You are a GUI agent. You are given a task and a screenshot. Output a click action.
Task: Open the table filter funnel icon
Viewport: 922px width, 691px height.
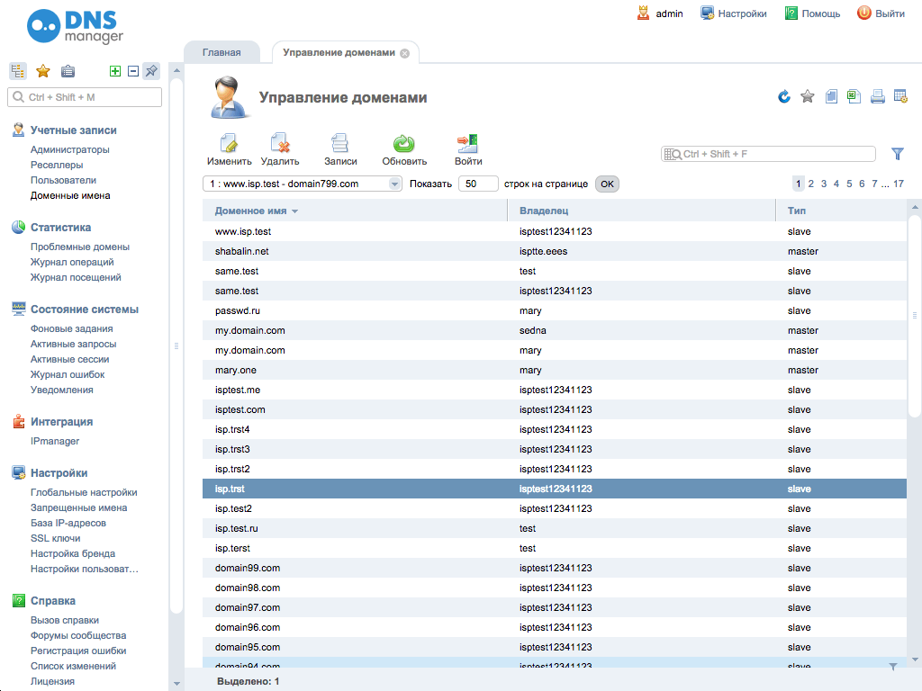(x=897, y=154)
